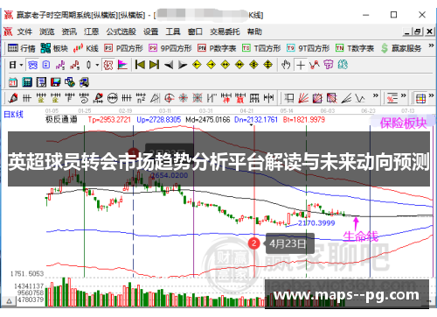
Task: Open the 窗口 menu
Action: [195, 32]
